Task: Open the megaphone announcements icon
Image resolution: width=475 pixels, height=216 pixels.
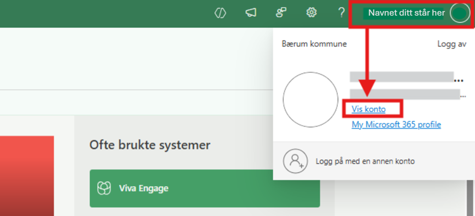Action: point(251,13)
